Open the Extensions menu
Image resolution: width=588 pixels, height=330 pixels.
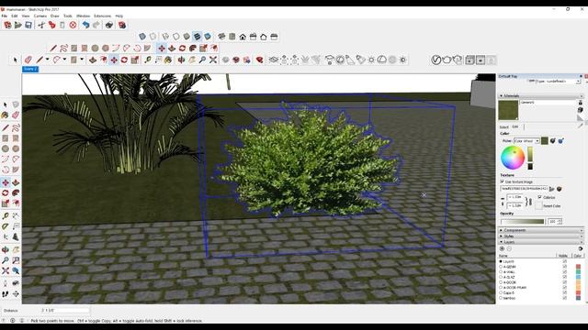point(102,16)
